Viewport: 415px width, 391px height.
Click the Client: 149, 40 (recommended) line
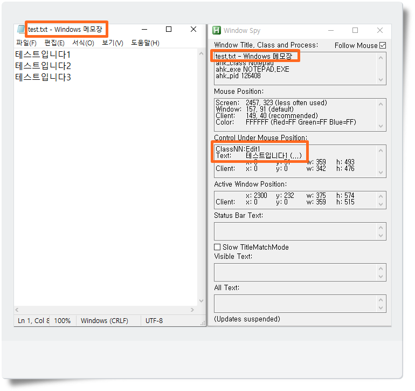click(x=267, y=115)
